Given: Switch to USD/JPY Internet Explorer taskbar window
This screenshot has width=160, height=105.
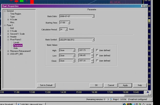Looking at the screenshot, I should click(x=31, y=104).
